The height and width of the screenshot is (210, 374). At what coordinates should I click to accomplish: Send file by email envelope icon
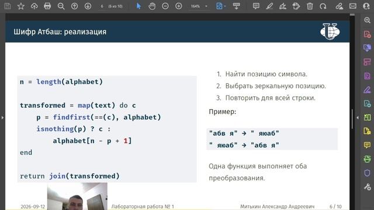tap(353, 6)
